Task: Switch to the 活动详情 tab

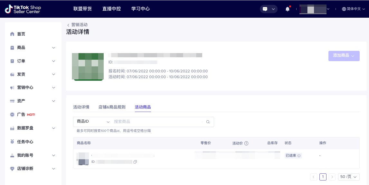Action: click(81, 107)
